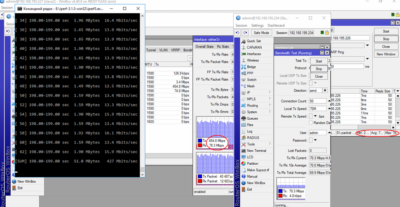Click Start in the Ping window

coord(386,31)
